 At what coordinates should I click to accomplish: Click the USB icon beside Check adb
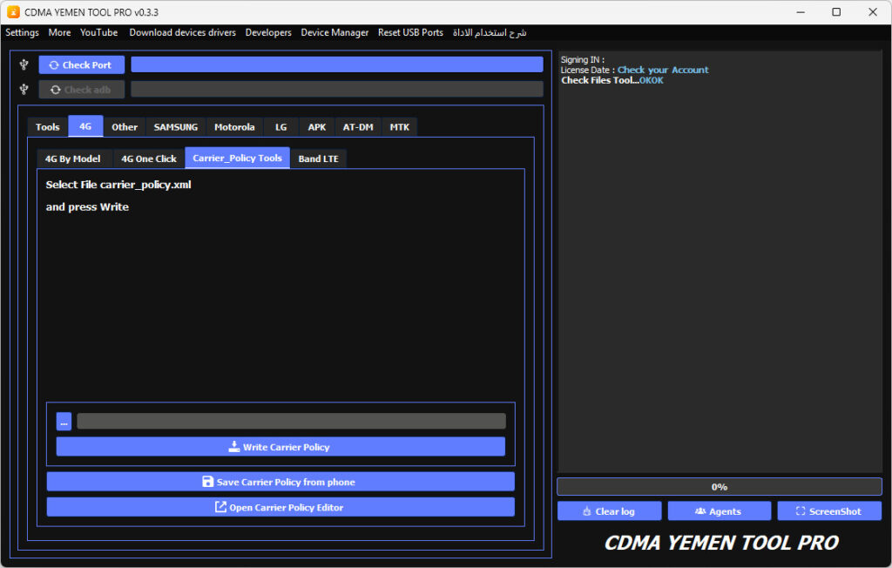(x=24, y=89)
